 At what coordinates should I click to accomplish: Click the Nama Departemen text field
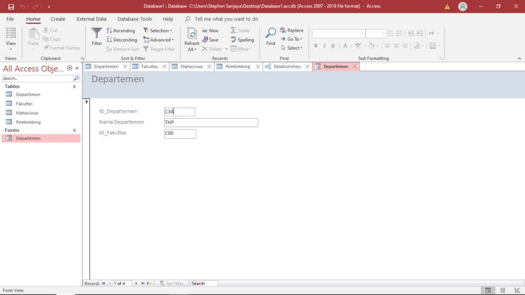[211, 123]
